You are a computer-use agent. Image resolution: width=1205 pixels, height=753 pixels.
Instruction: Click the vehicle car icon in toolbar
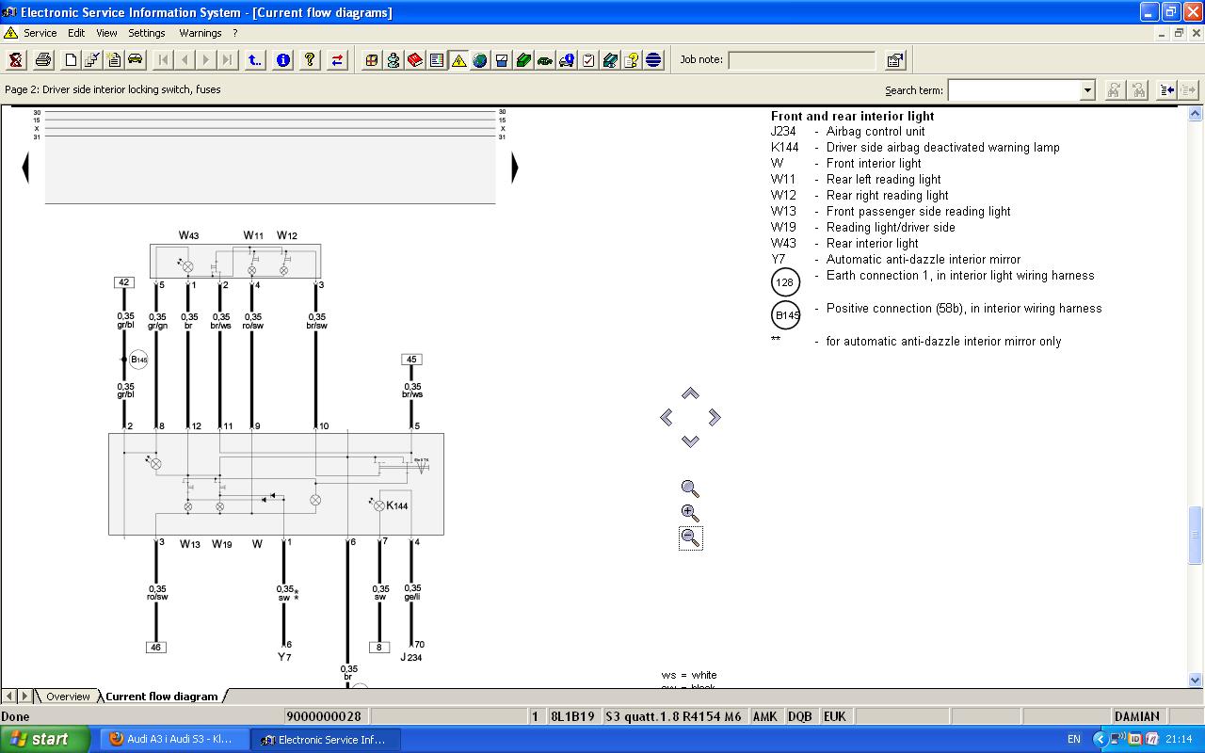pos(136,60)
